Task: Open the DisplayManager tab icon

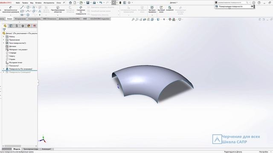Action: (29, 26)
